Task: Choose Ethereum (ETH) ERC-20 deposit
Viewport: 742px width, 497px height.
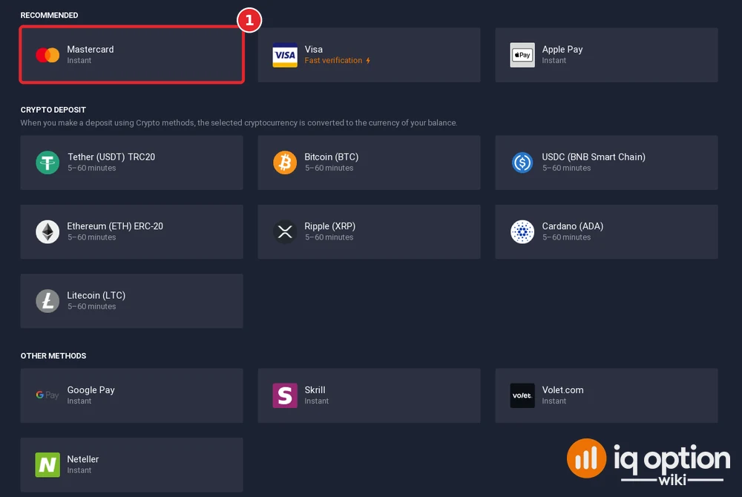Action: pyautogui.click(x=131, y=231)
